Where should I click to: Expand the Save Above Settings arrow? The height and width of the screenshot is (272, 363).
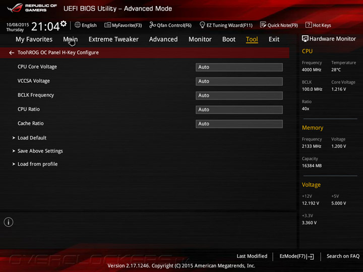pyautogui.click(x=14, y=151)
